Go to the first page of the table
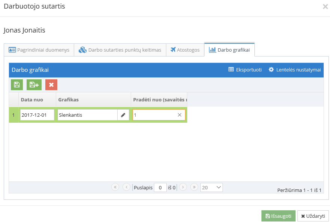 point(115,187)
